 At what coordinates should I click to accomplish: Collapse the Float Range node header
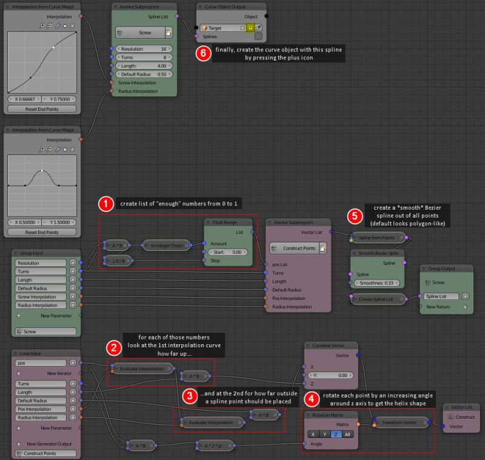[x=207, y=223]
